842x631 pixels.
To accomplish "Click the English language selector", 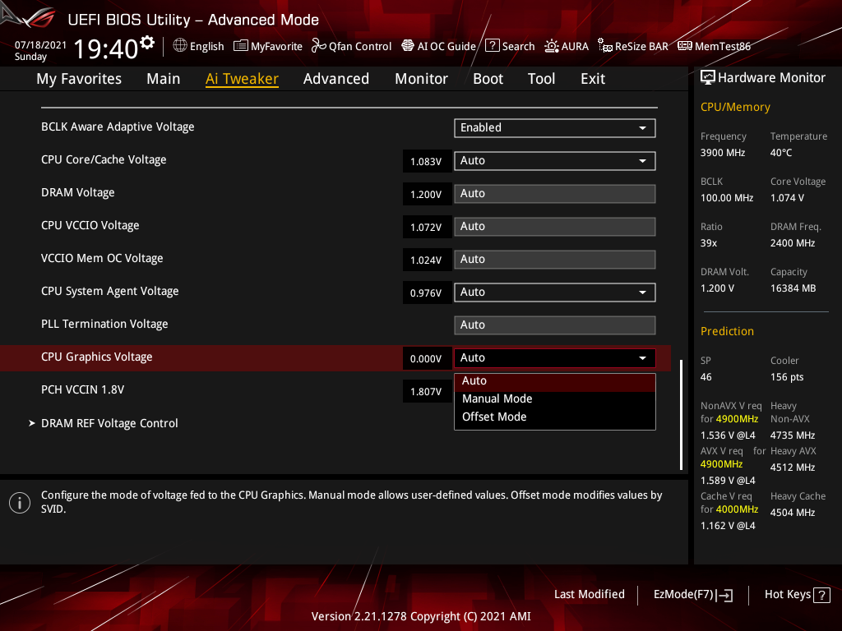I will (x=198, y=46).
